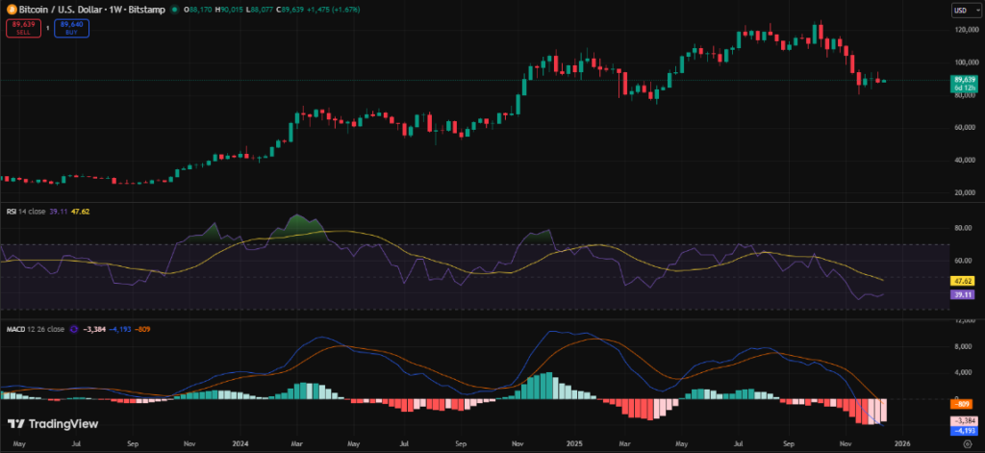Click the current price label 89,639 on the price axis
Screen dimensions: 985x453
point(965,79)
